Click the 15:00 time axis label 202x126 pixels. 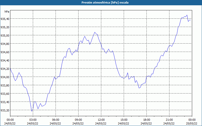[x=124, y=120]
